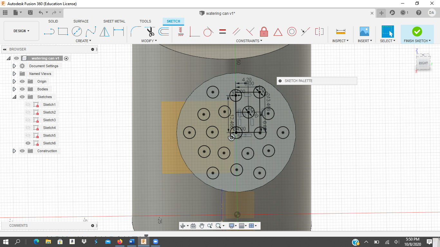Click the Zoom magnifier tool
This screenshot has width=440, height=247.
click(210, 226)
